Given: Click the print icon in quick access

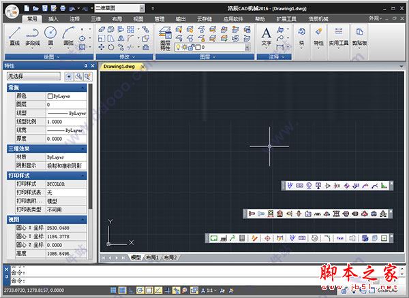Looking at the screenshot, I should tap(63, 8).
